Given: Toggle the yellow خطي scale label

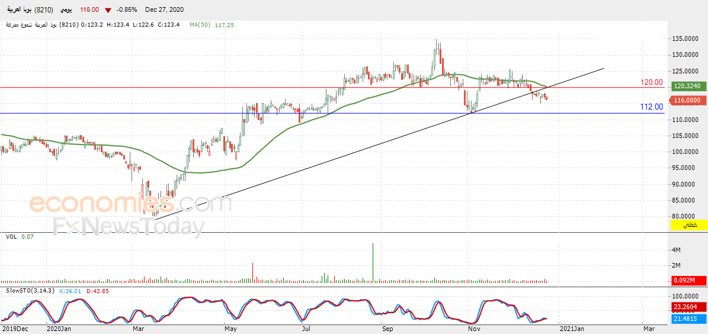Looking at the screenshot, I should (689, 224).
